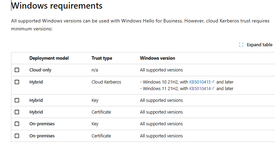Click the external link icon after KB5010414
Screen dimensions: 275x146
click(213, 88)
